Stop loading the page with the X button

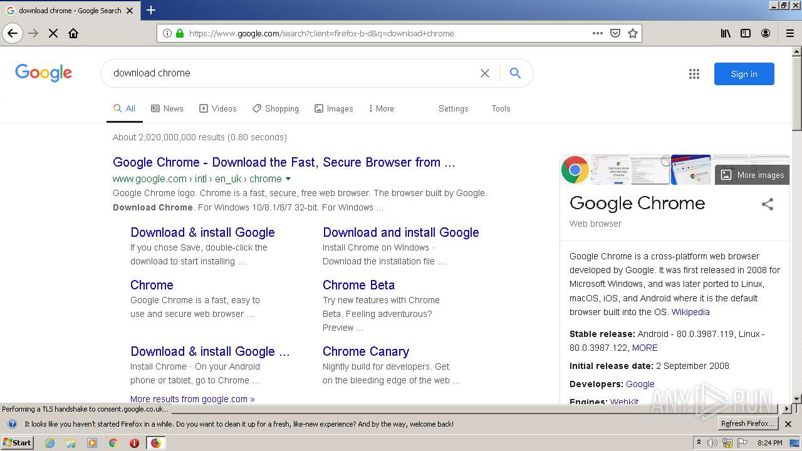(x=53, y=33)
